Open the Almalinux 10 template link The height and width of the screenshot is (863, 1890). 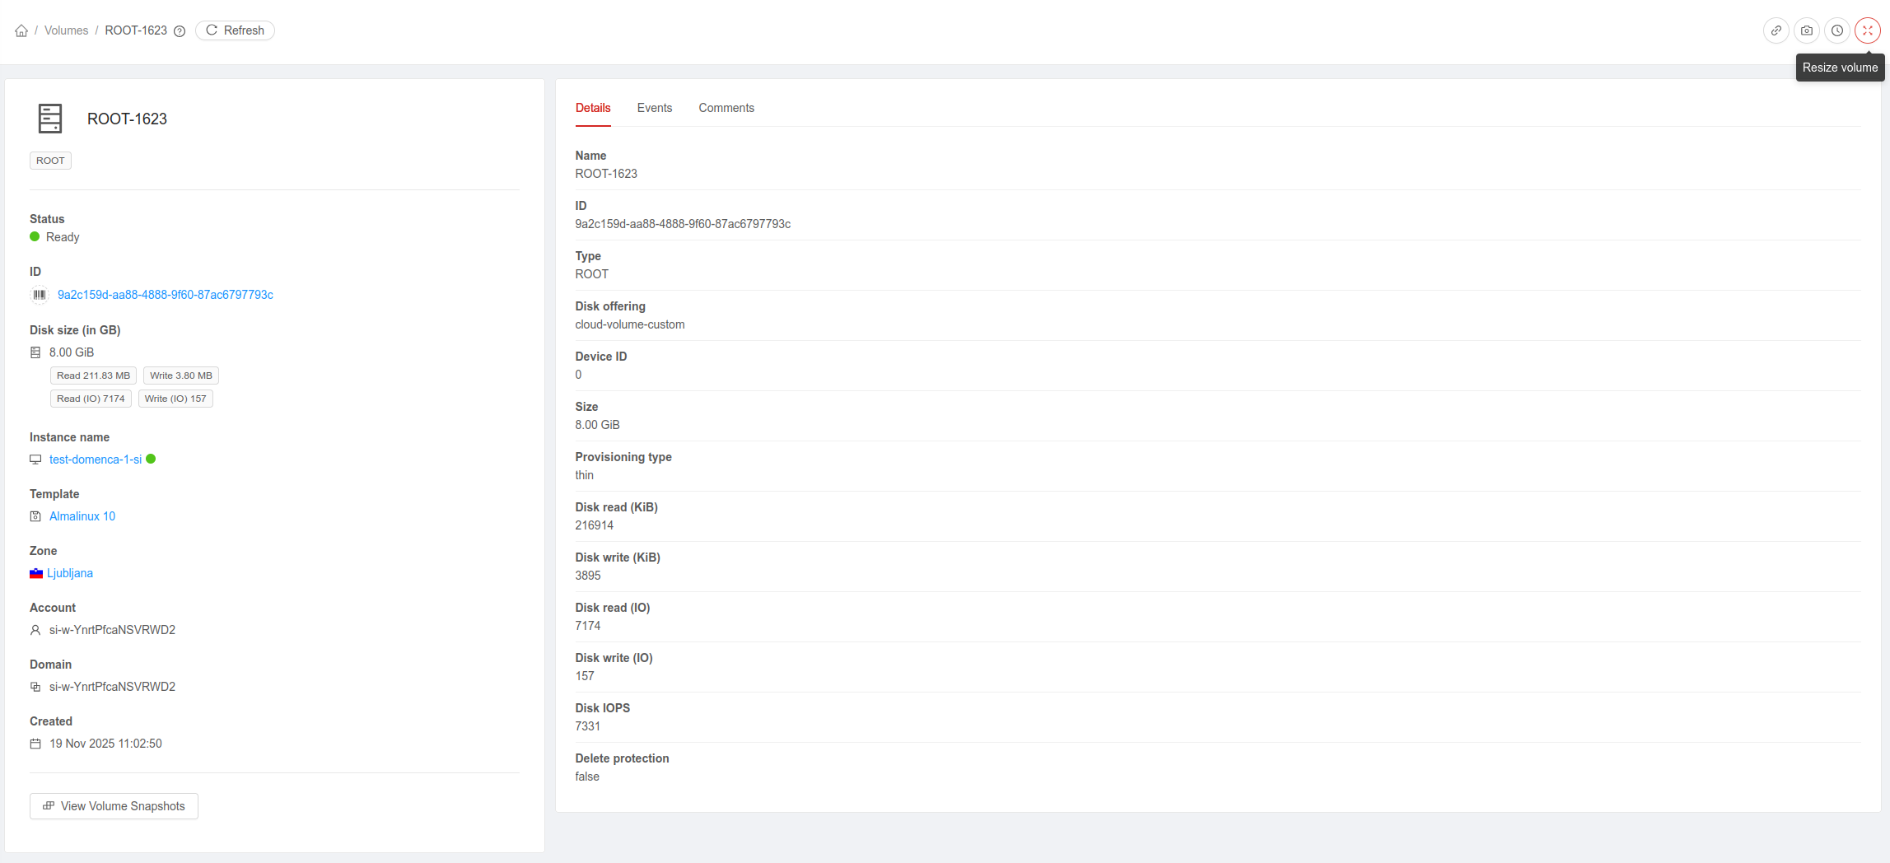tap(82, 516)
